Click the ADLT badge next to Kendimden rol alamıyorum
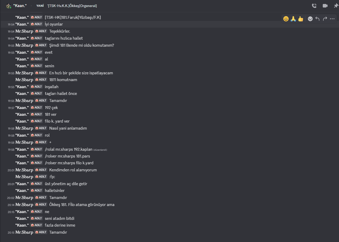 pyautogui.click(x=41, y=170)
